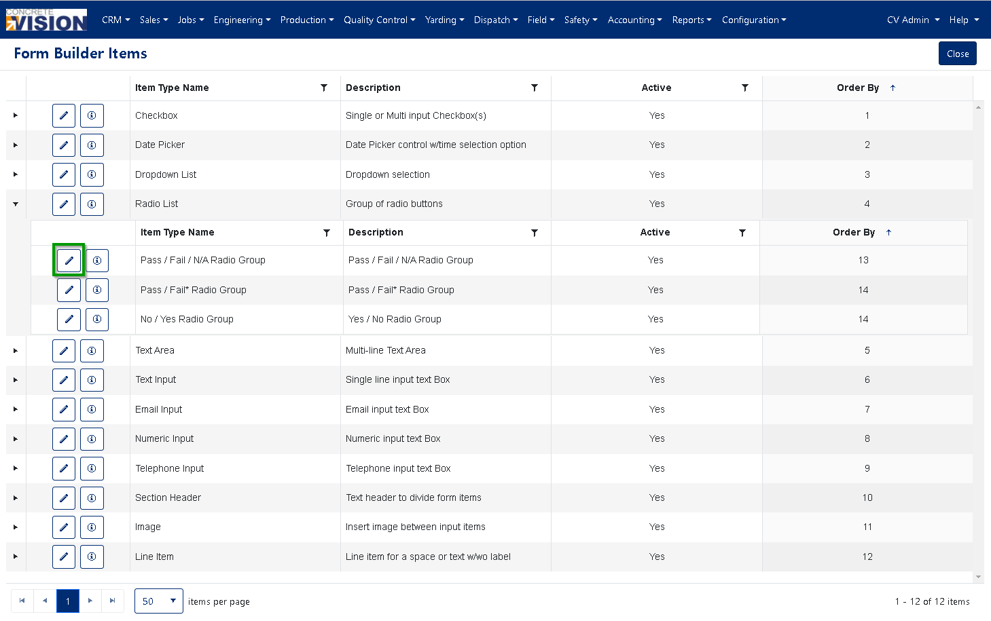Open the Reports menu
The height and width of the screenshot is (621, 991).
tap(691, 20)
